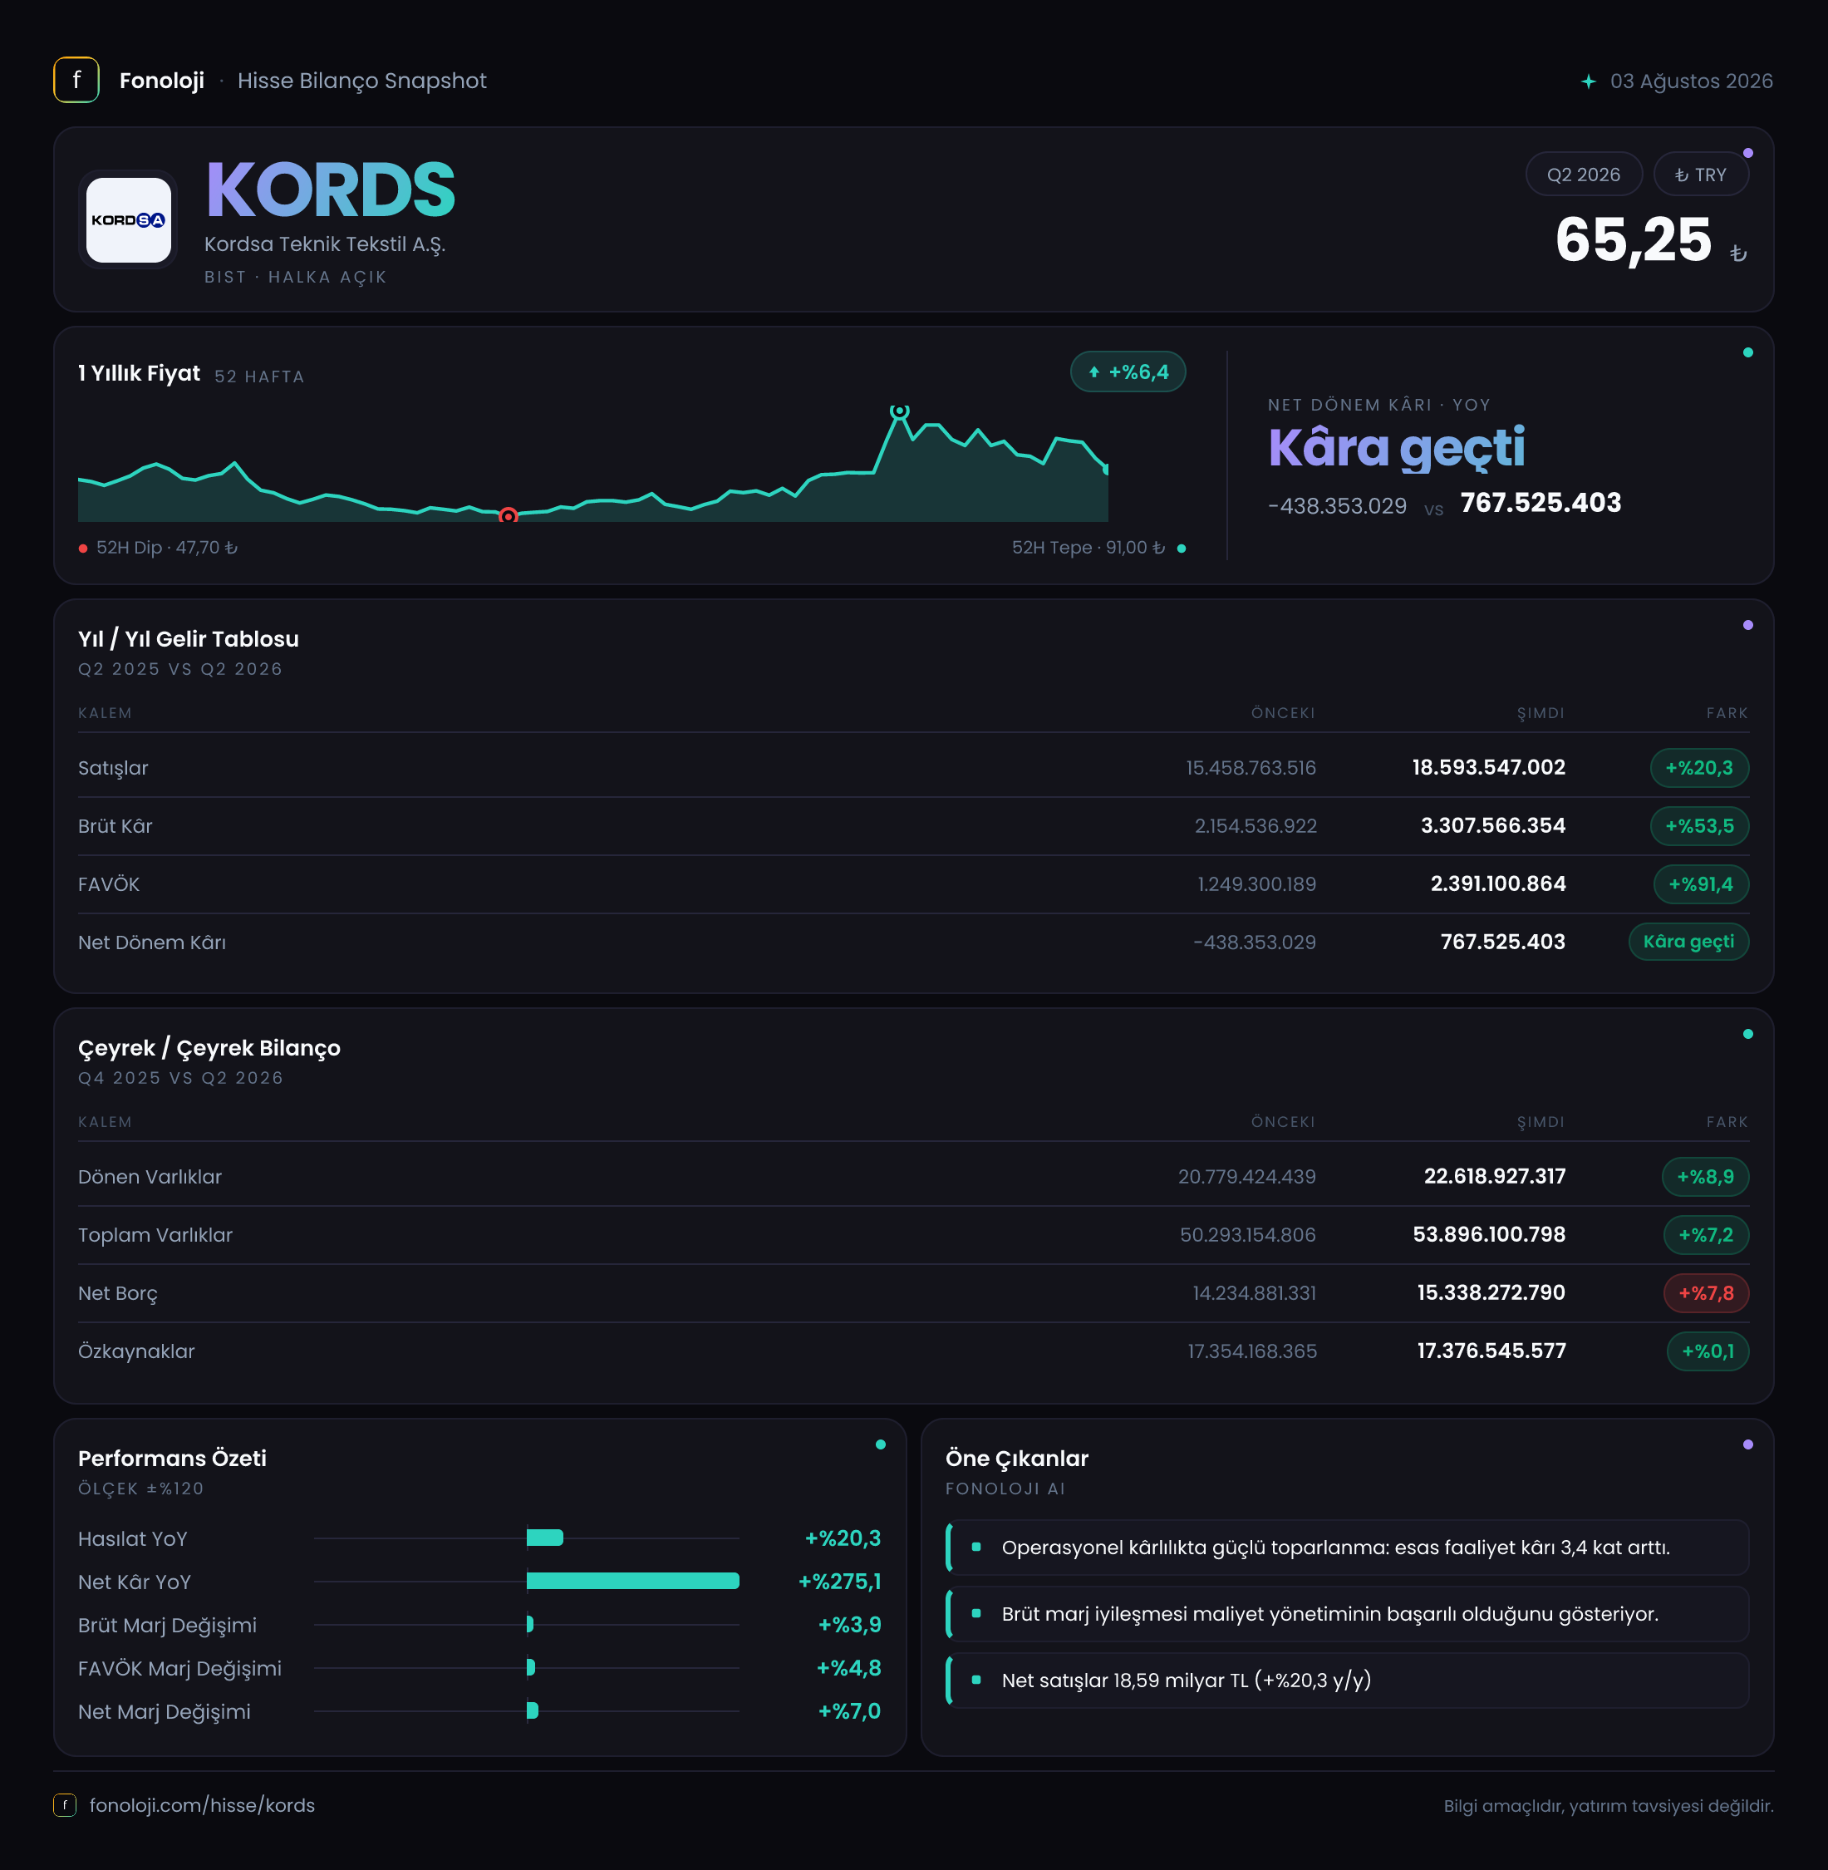The width and height of the screenshot is (1828, 1870).
Task: Click the Brüt Kâr +%53,5 badge
Action: (x=1698, y=826)
